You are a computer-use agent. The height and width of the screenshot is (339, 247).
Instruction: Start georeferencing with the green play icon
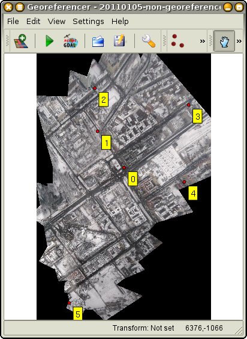(49, 41)
